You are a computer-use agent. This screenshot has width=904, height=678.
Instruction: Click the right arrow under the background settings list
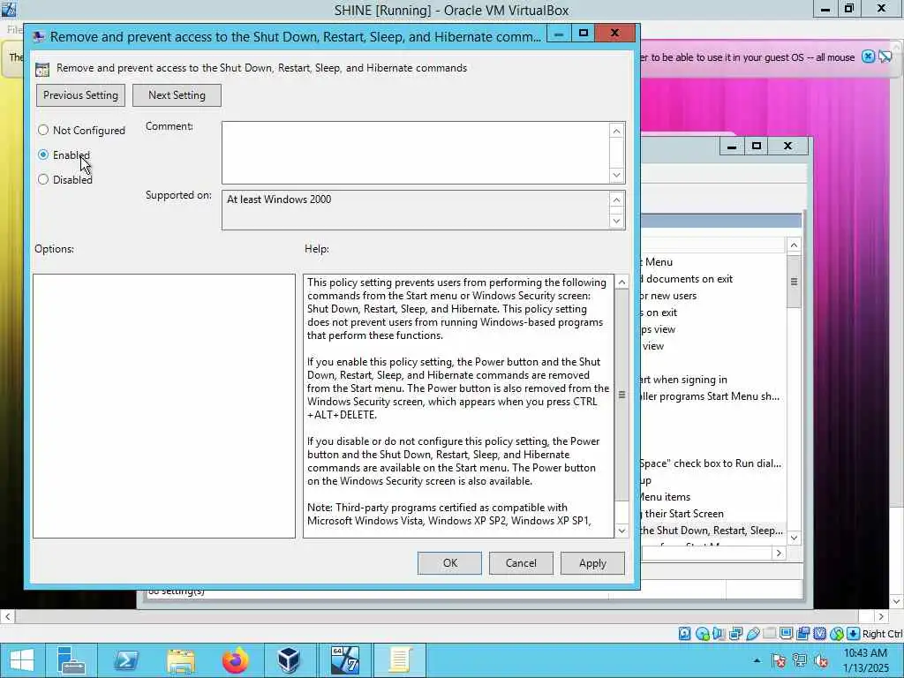click(779, 553)
